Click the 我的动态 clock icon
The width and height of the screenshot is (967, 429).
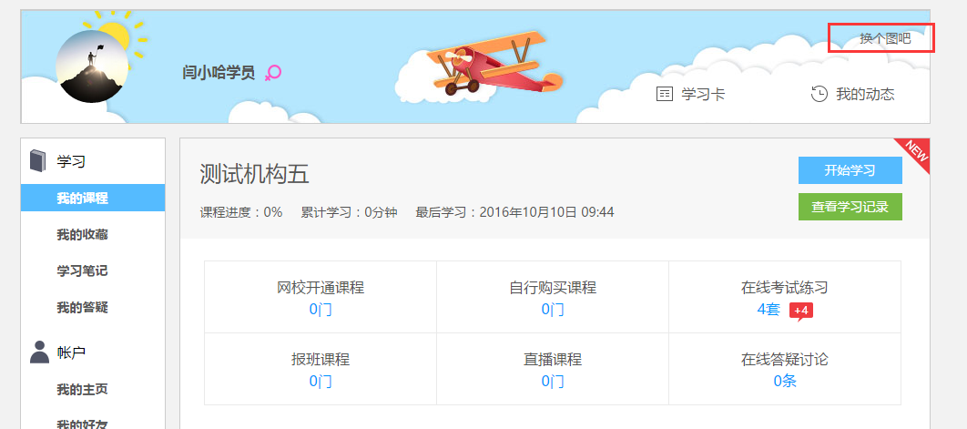pyautogui.click(x=819, y=94)
